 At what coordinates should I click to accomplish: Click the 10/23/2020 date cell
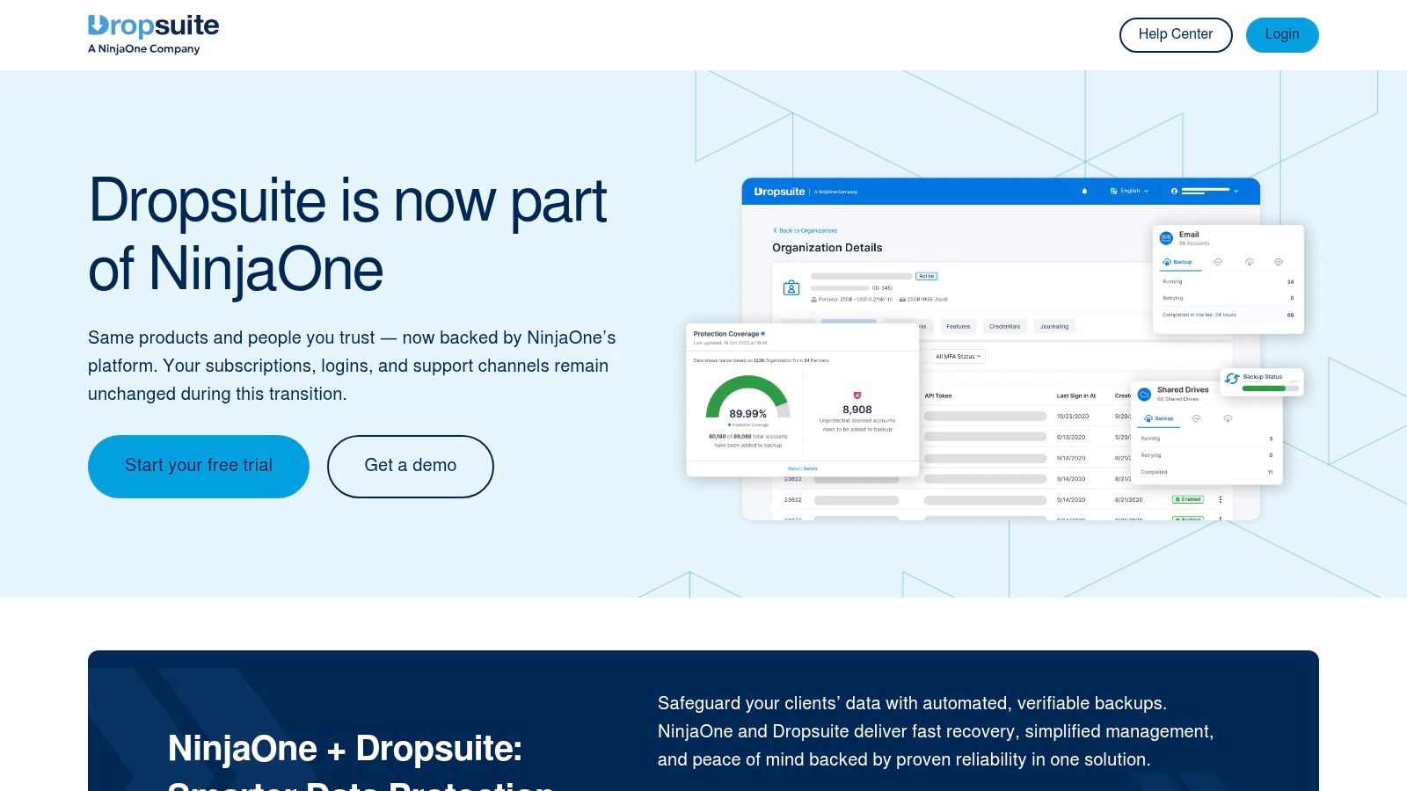(1073, 416)
